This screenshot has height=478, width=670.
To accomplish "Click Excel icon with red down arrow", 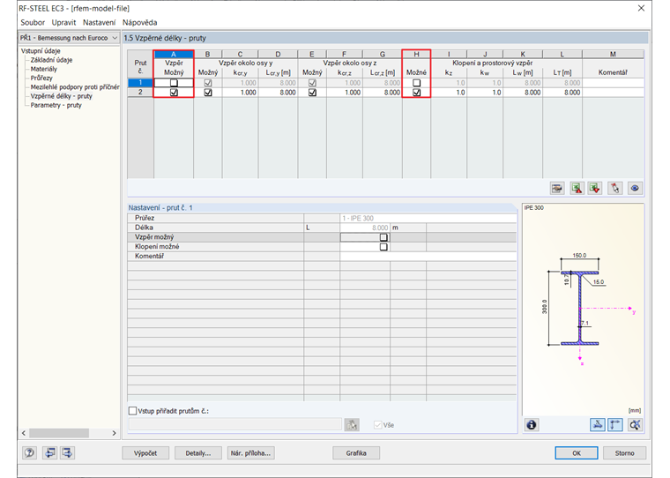I will [x=595, y=188].
